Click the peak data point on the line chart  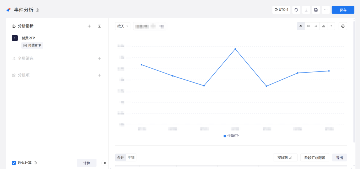pyautogui.click(x=235, y=49)
